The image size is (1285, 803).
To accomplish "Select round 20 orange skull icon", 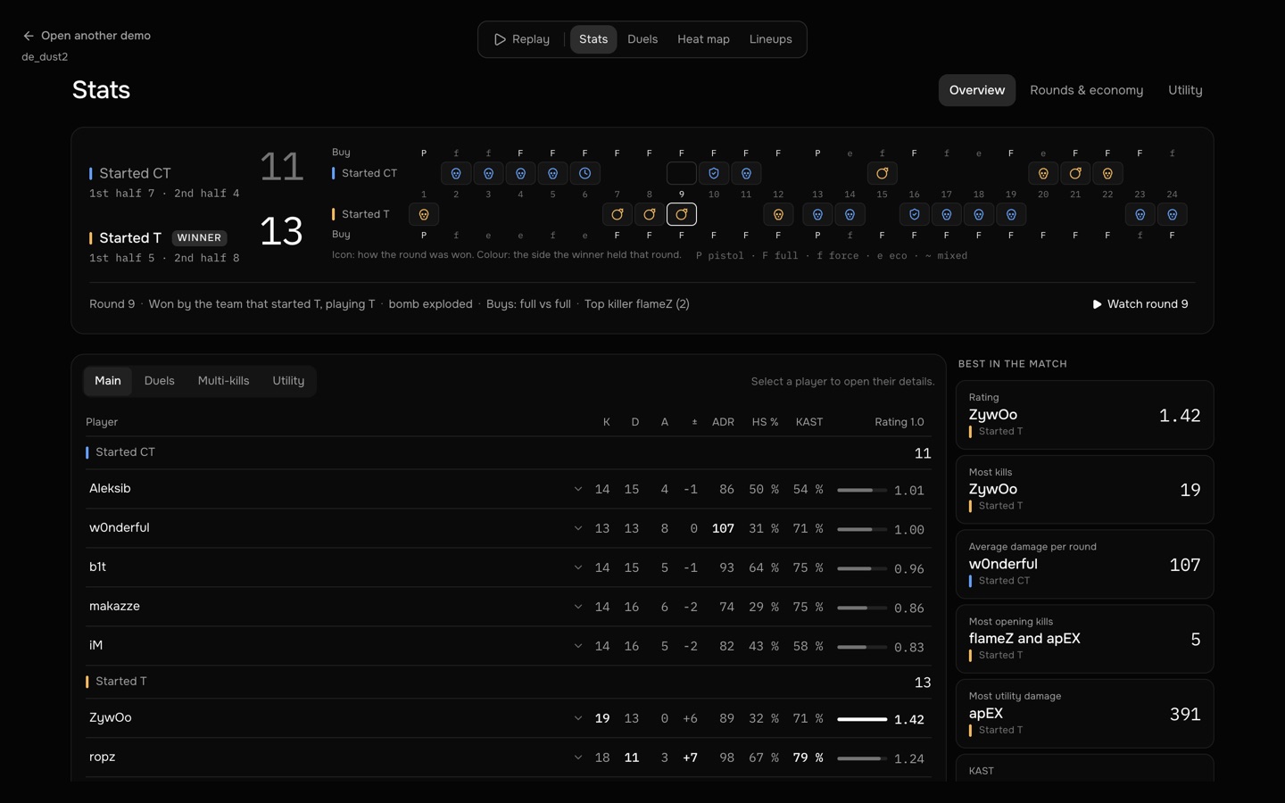I will coord(1043,173).
